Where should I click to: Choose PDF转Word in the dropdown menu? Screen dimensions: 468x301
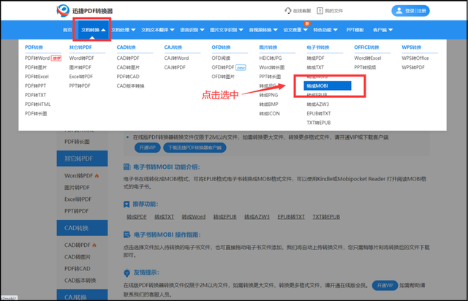point(37,58)
